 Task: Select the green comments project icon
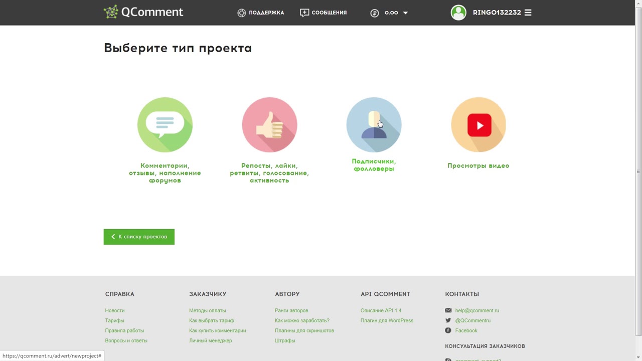(165, 125)
